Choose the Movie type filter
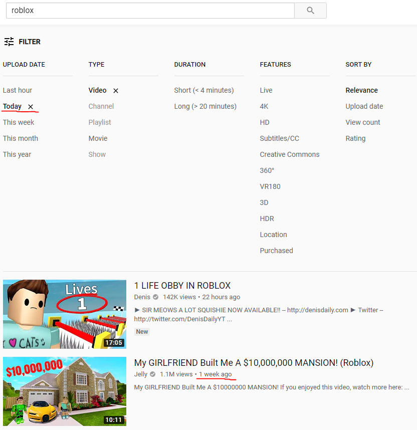The image size is (417, 430). (x=98, y=138)
